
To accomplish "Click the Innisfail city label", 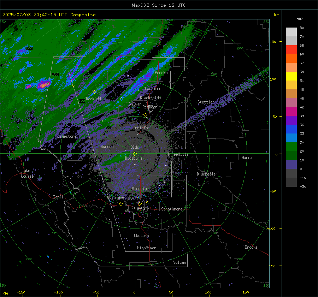I will [x=142, y=128].
